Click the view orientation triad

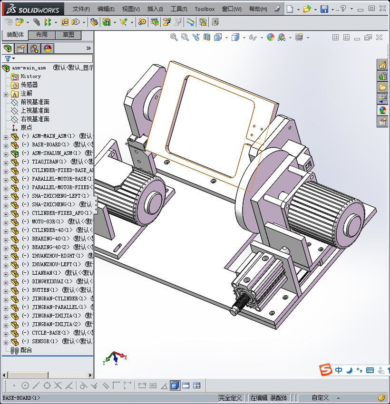coord(115,358)
